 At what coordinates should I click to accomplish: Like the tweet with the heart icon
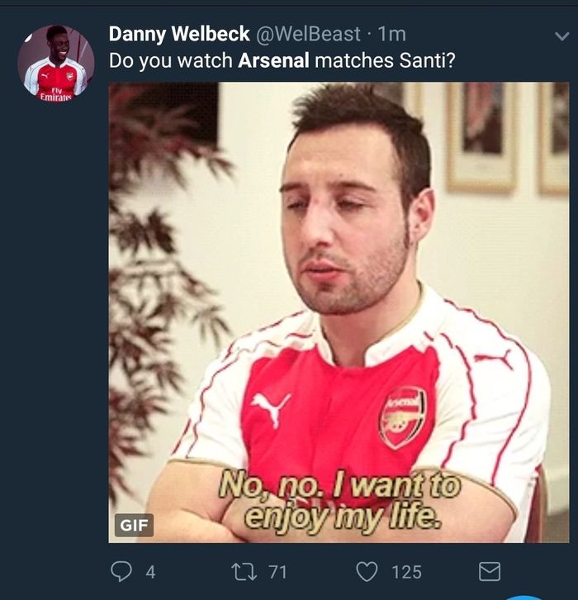pos(367,572)
